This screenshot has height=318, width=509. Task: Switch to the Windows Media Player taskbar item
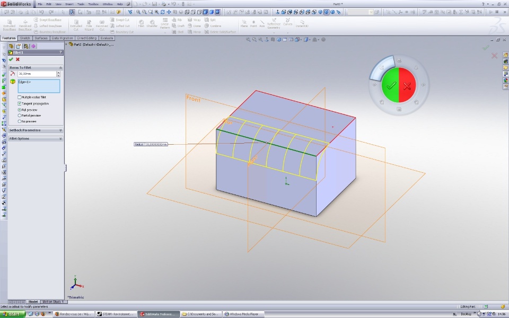pos(243,314)
